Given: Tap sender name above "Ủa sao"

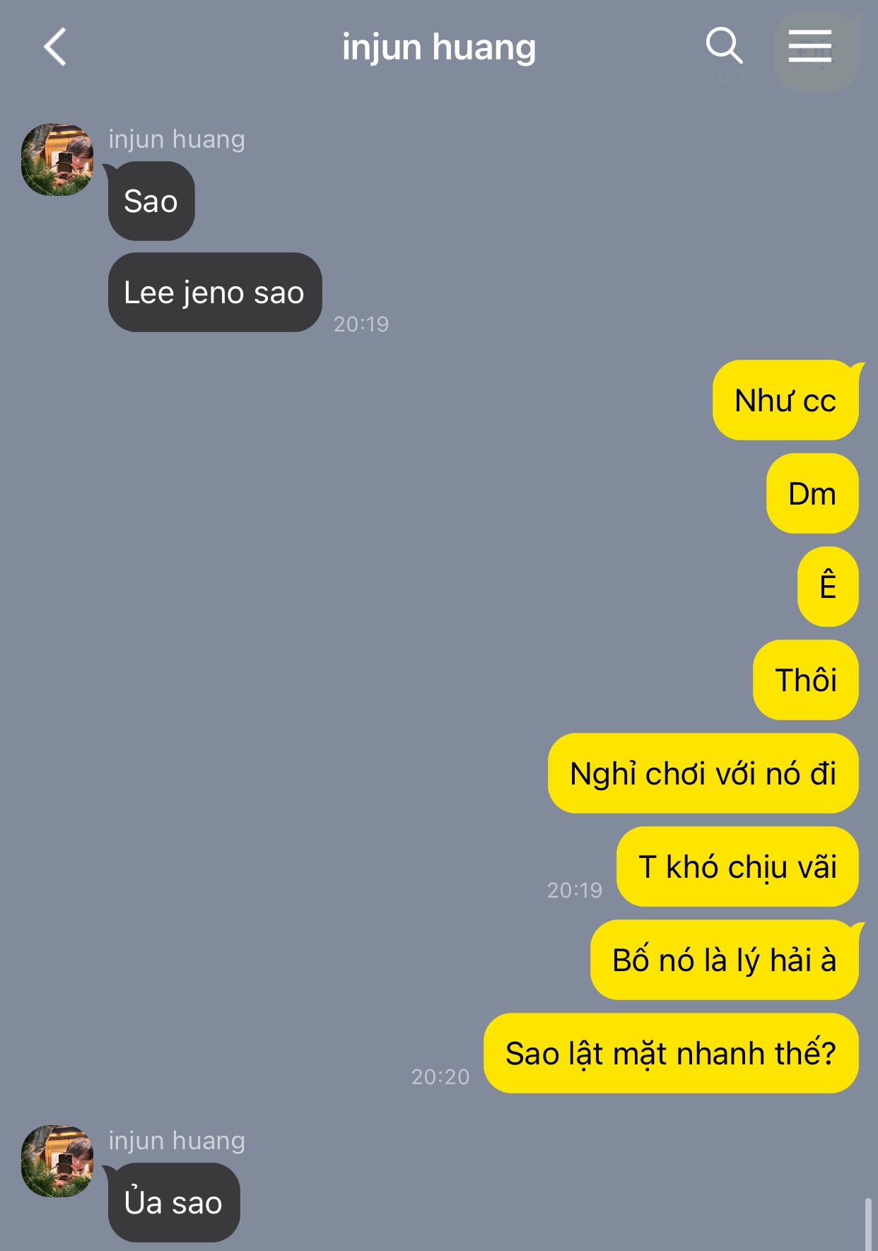Looking at the screenshot, I should point(177,1141).
